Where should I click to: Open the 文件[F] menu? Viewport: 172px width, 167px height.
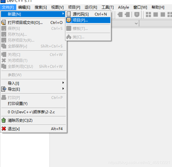point(8,7)
